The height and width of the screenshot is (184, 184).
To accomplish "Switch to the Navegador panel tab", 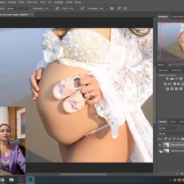I will 163,17.
